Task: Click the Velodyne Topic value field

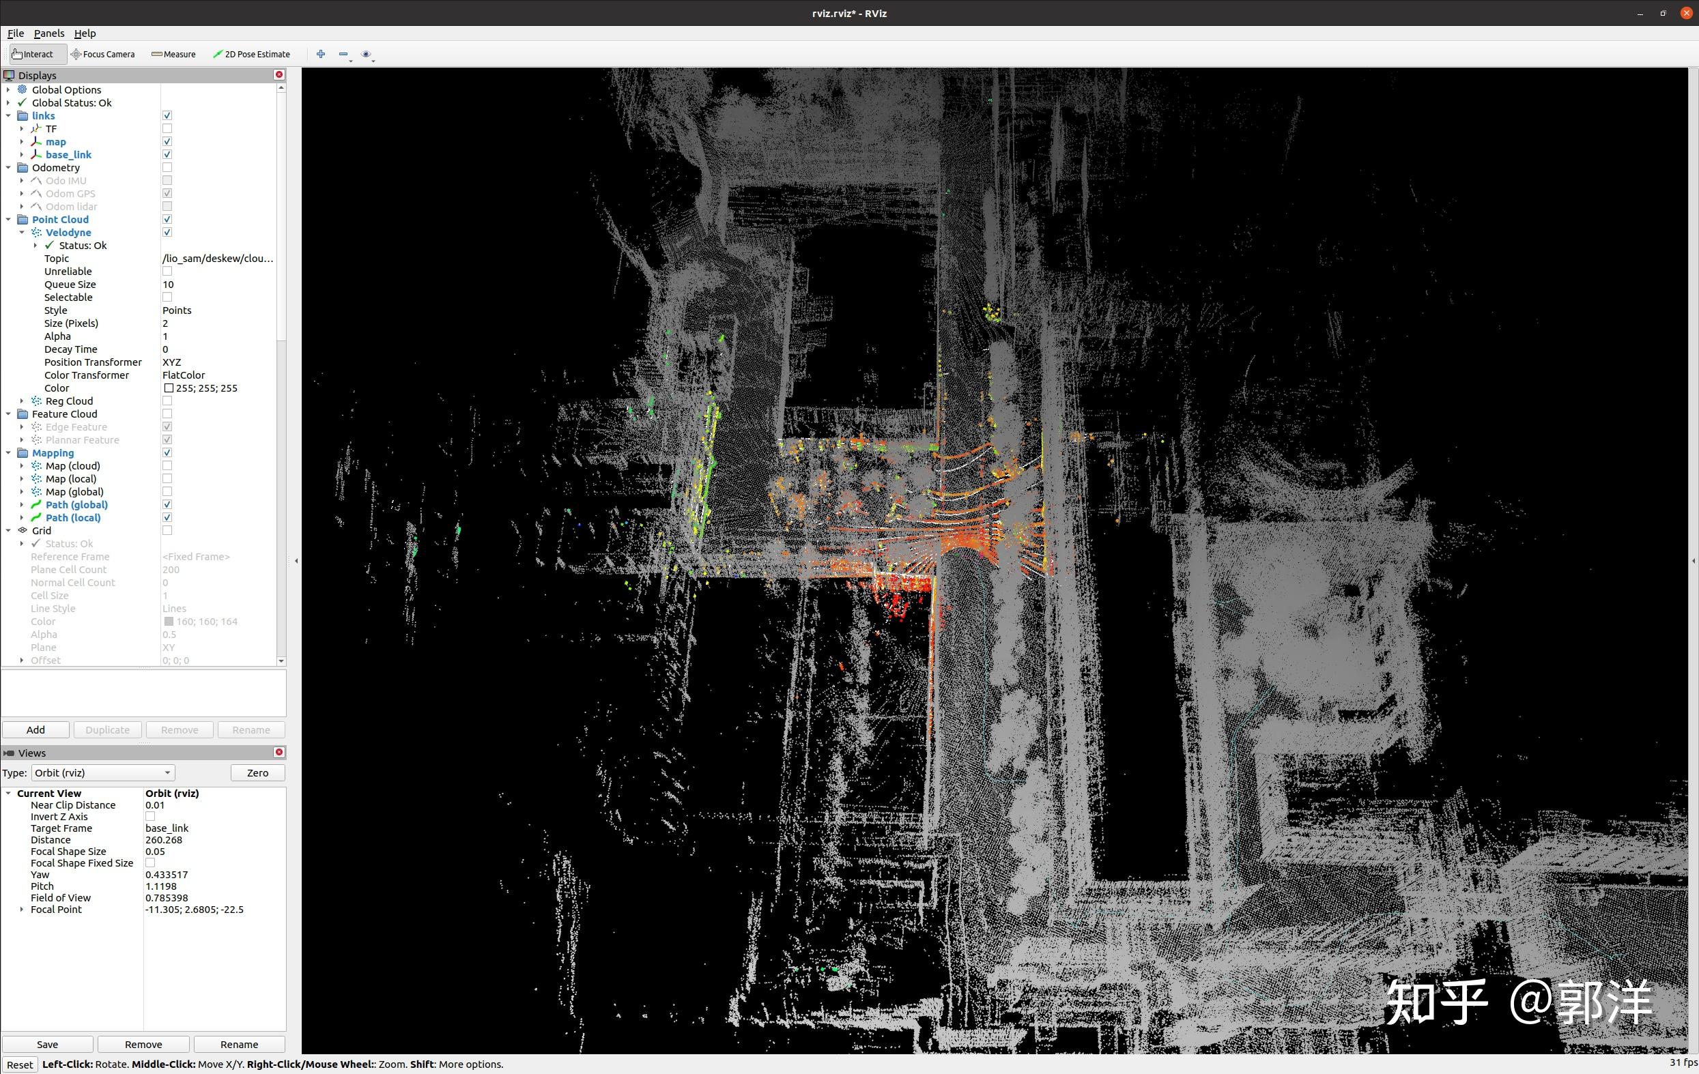Action: coord(218,258)
